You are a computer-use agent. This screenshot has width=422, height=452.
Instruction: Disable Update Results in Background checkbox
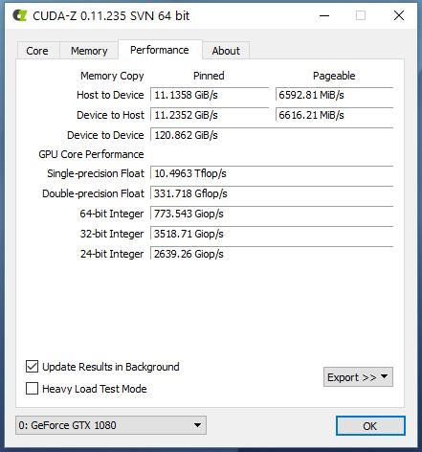point(32,367)
